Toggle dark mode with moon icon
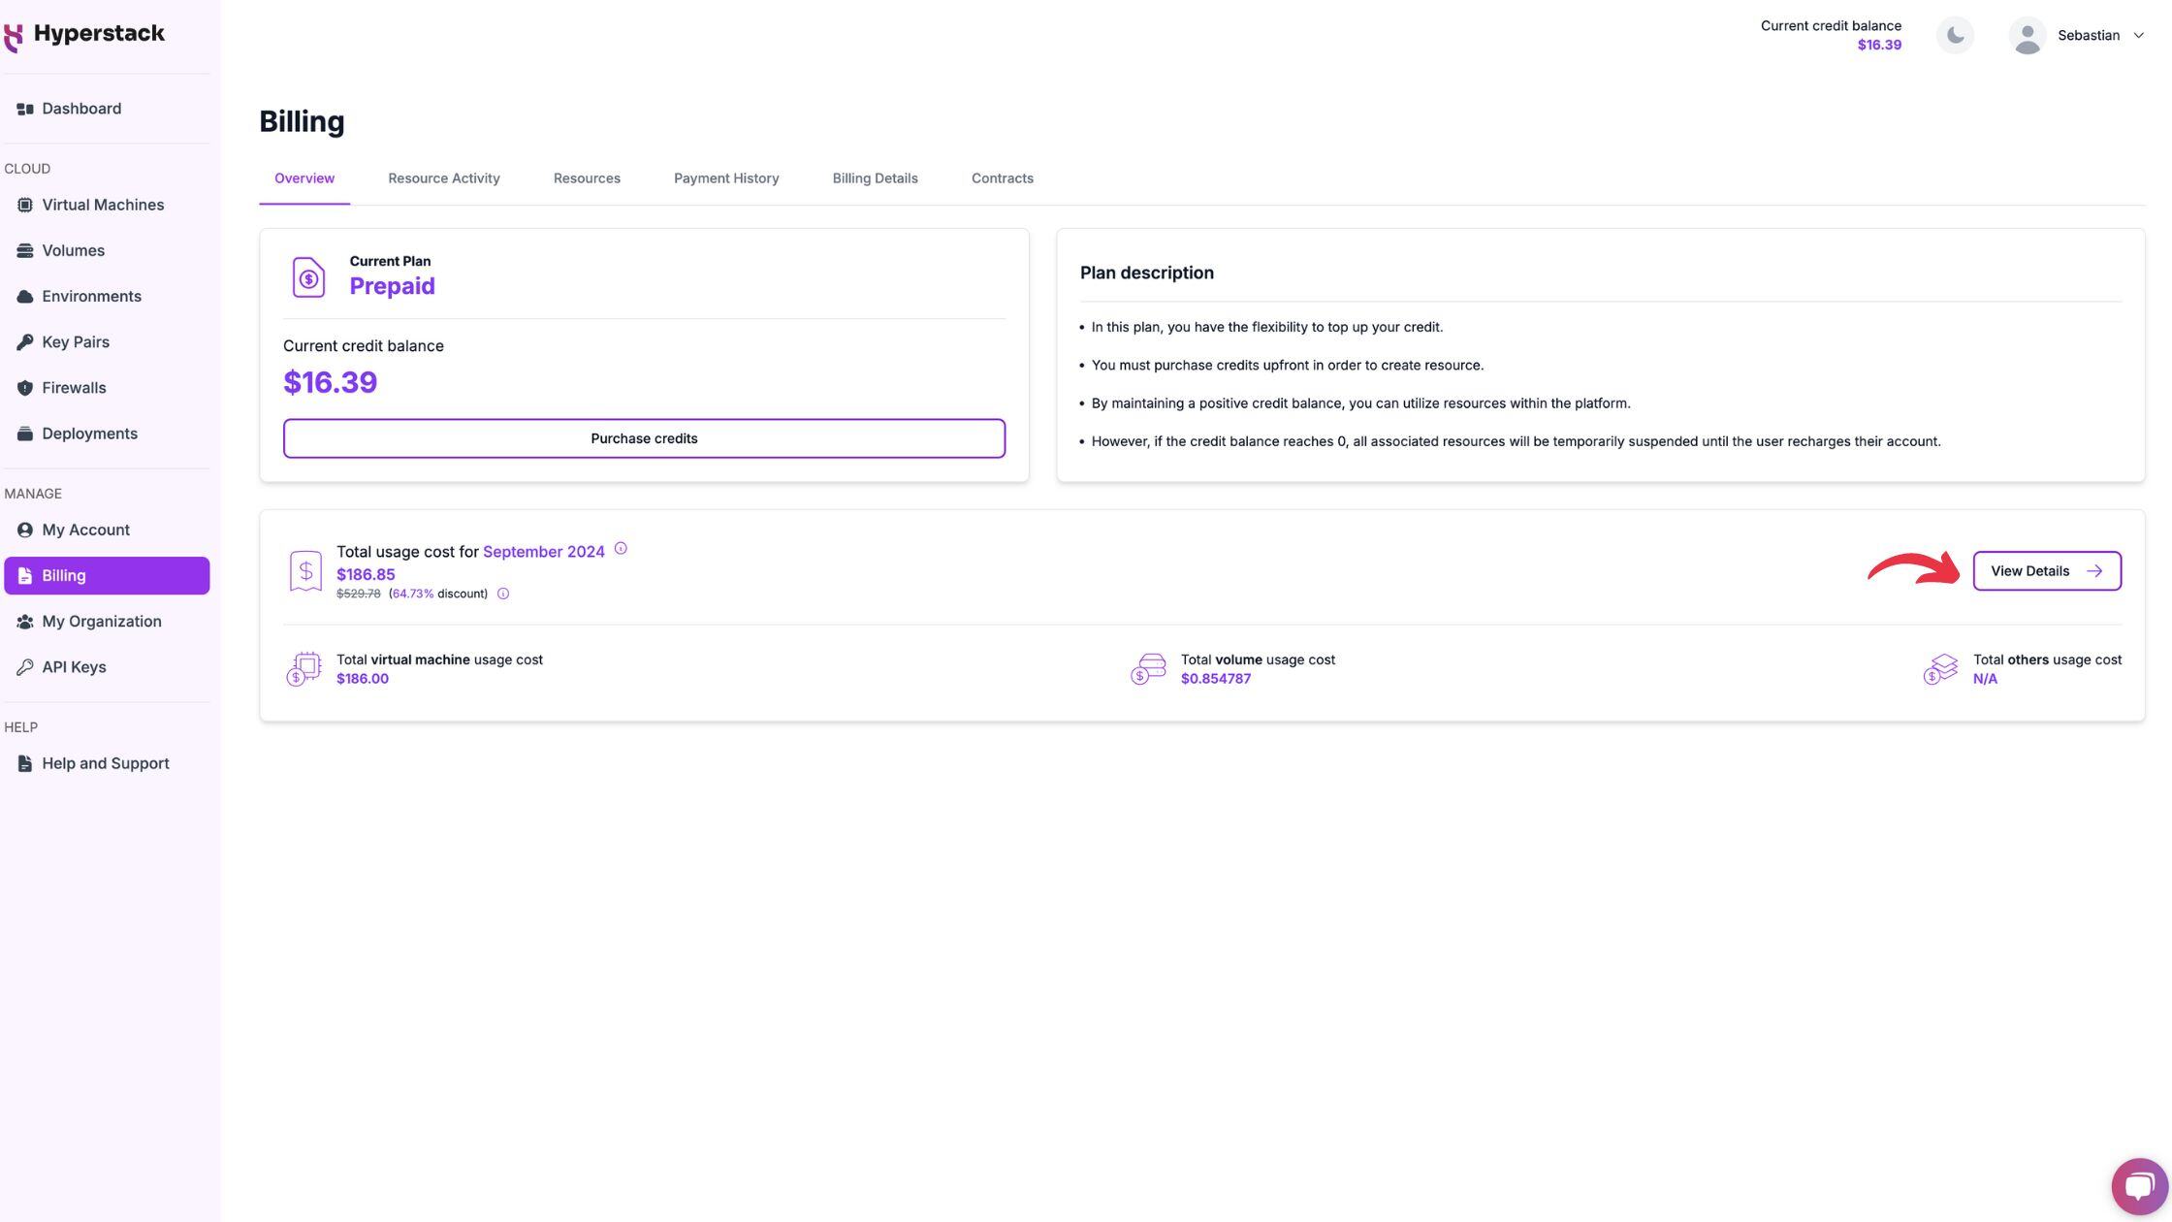Screen dimensions: 2172x1222 click(x=1955, y=36)
